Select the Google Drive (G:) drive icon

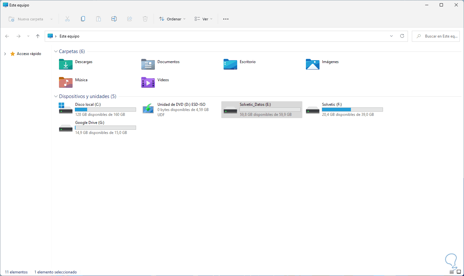coord(66,128)
